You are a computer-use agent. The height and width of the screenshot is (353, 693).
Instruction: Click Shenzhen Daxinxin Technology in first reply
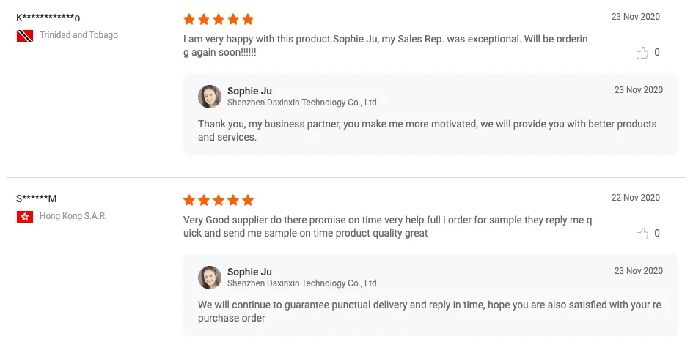point(302,103)
